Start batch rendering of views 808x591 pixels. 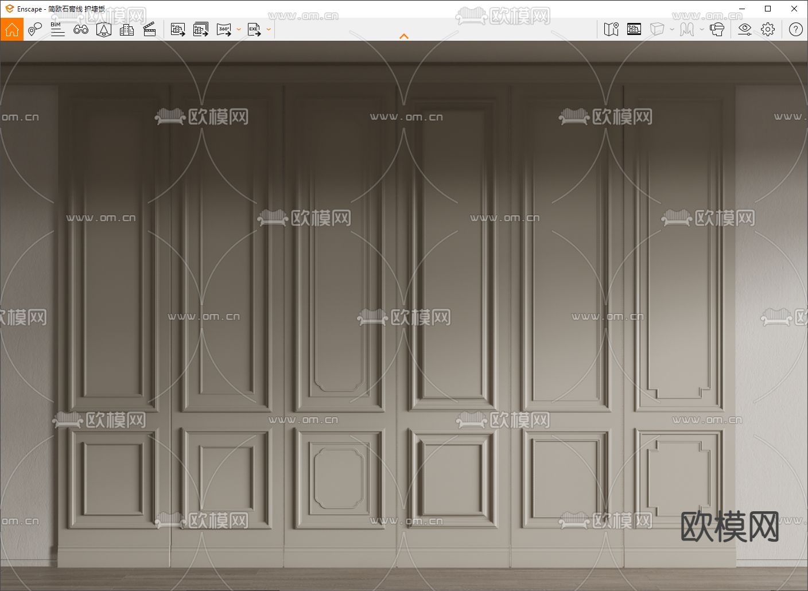pyautogui.click(x=201, y=29)
